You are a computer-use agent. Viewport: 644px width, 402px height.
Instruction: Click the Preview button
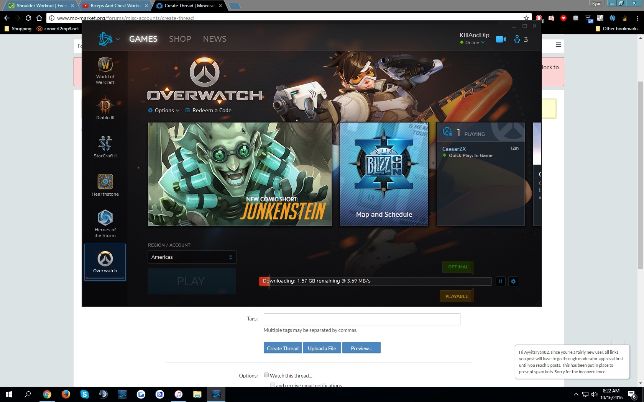click(361, 348)
